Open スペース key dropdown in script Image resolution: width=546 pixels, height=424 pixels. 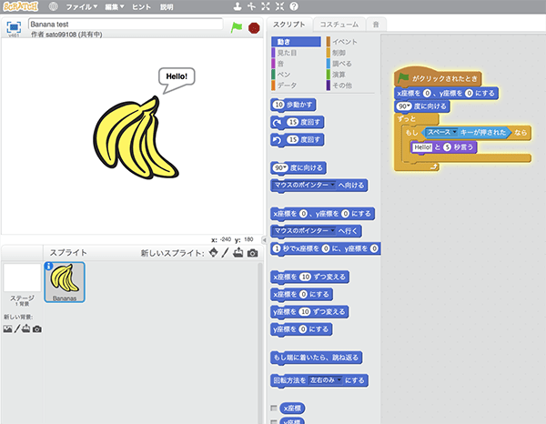[454, 132]
